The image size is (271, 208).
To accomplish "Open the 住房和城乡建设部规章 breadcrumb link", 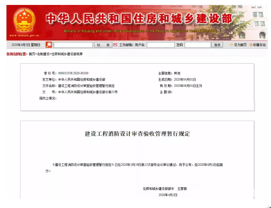I will tap(67, 52).
